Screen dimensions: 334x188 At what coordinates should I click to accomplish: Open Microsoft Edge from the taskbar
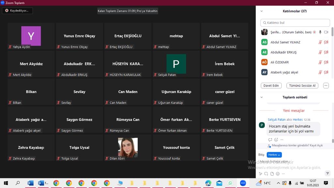[208, 183]
